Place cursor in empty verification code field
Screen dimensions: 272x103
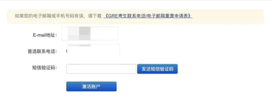click(x=101, y=69)
